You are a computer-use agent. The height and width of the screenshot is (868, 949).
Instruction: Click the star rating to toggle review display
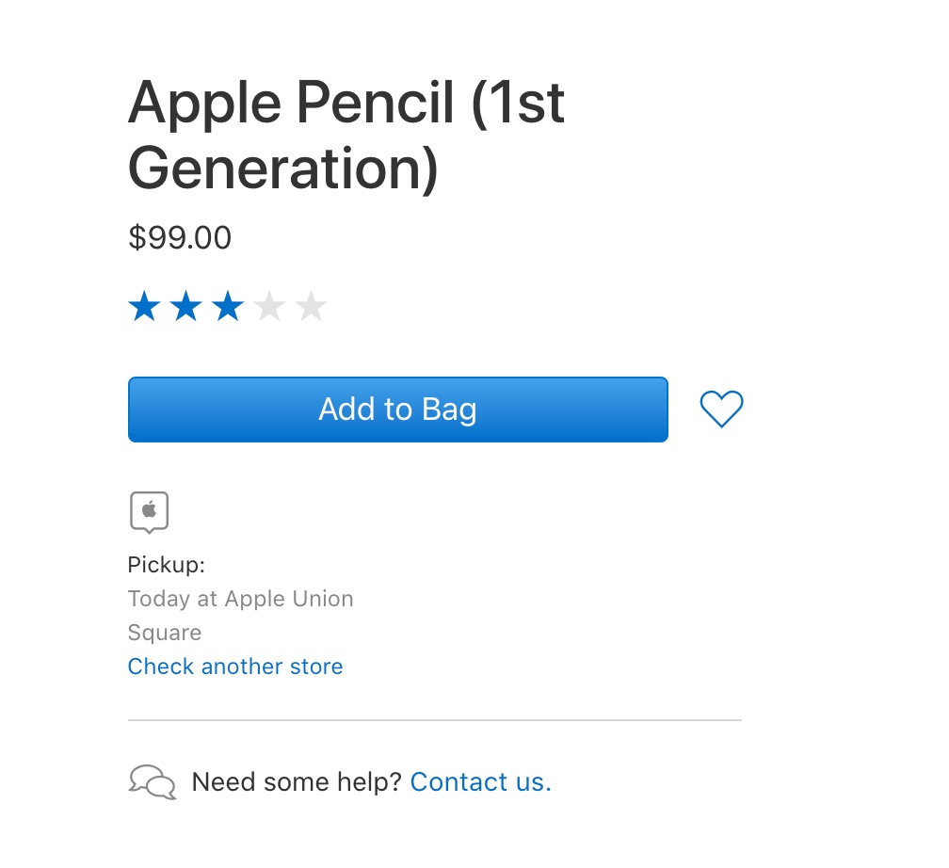[x=228, y=305]
